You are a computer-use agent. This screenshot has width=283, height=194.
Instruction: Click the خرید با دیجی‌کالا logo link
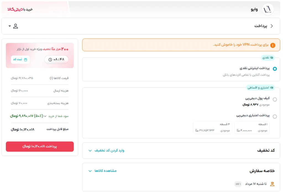pos(20,9)
